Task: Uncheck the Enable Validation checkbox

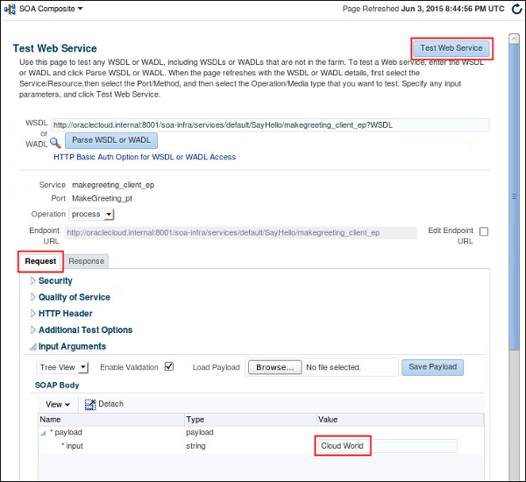Action: pos(169,367)
